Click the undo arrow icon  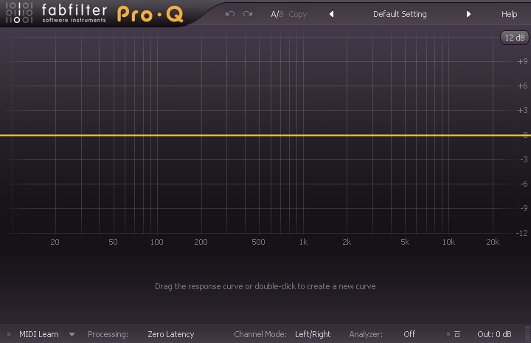[x=230, y=14]
